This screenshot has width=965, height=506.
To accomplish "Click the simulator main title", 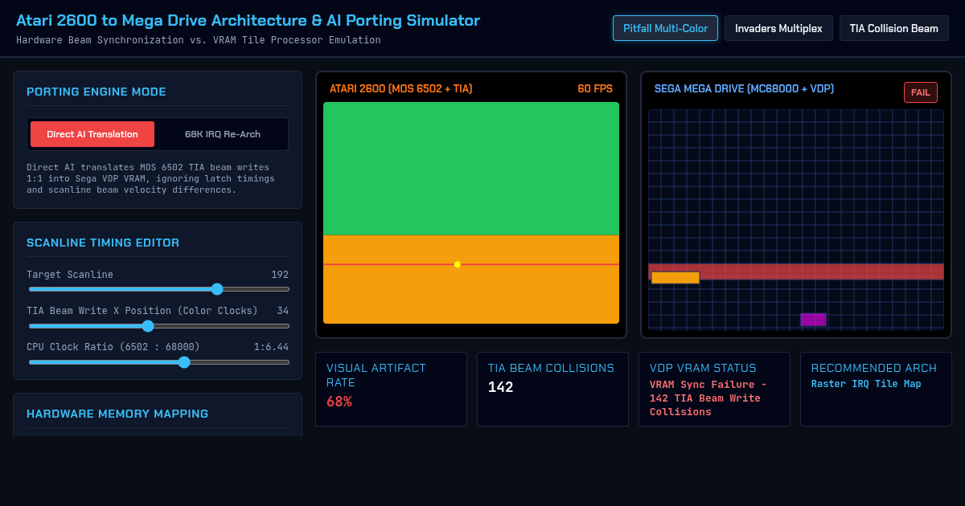I will click(248, 21).
